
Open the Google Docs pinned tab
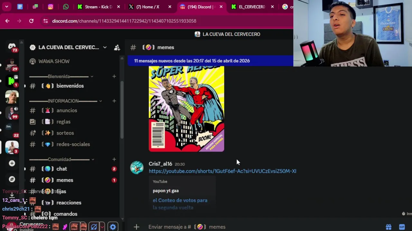coord(20,7)
